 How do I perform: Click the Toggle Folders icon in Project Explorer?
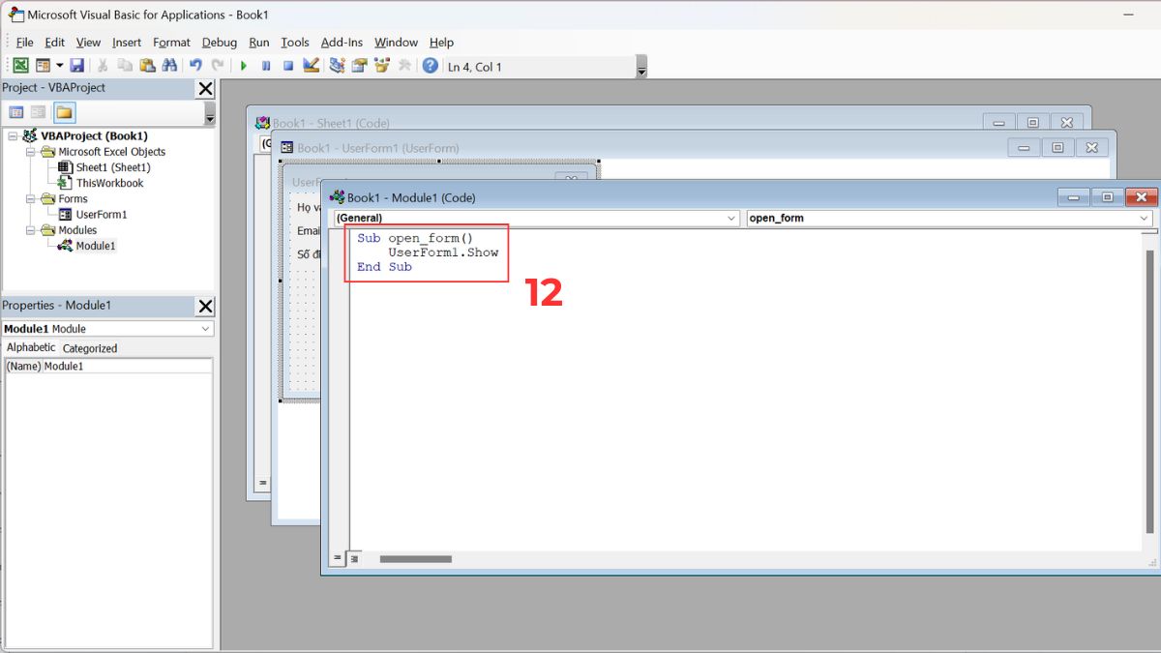pos(64,112)
